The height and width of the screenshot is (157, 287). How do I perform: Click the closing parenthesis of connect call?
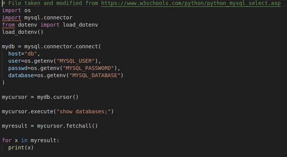3,82
